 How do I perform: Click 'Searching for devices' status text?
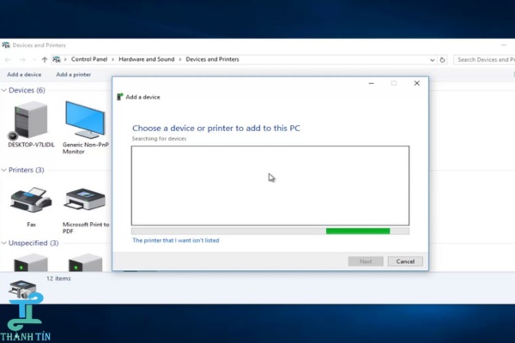tap(159, 139)
